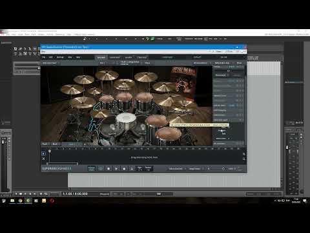Open Superior Drummer Help menu
The image size is (310, 233).
78,58
